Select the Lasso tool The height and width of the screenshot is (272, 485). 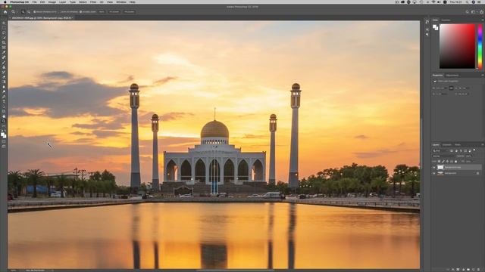(x=4, y=32)
